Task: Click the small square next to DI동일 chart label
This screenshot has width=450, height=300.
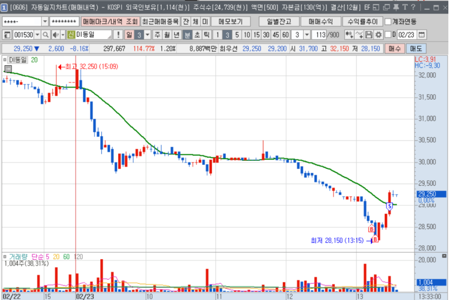Action: pyautogui.click(x=5, y=60)
